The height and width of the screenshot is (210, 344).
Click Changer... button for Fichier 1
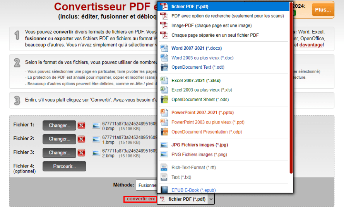[x=59, y=125]
